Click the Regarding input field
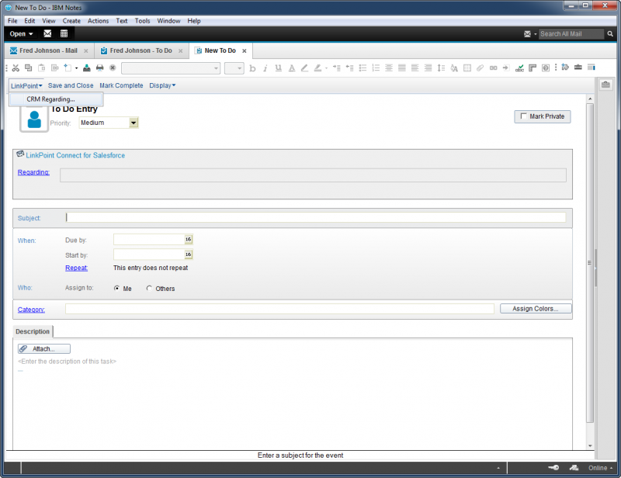Viewport: 621px width, 478px height. pyautogui.click(x=313, y=175)
